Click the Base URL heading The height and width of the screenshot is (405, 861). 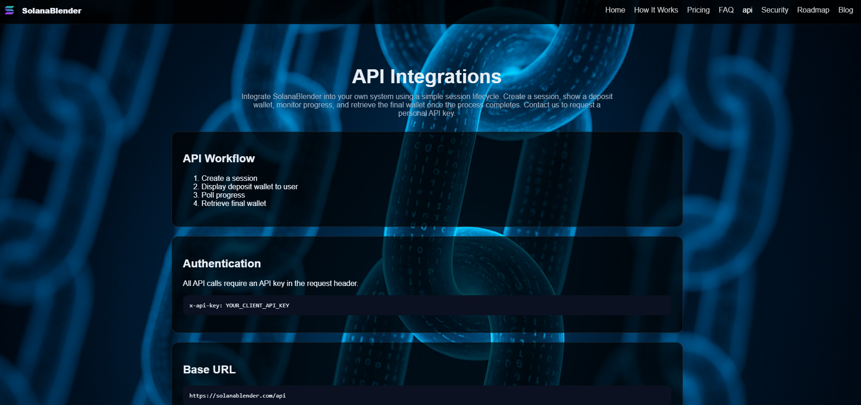209,370
